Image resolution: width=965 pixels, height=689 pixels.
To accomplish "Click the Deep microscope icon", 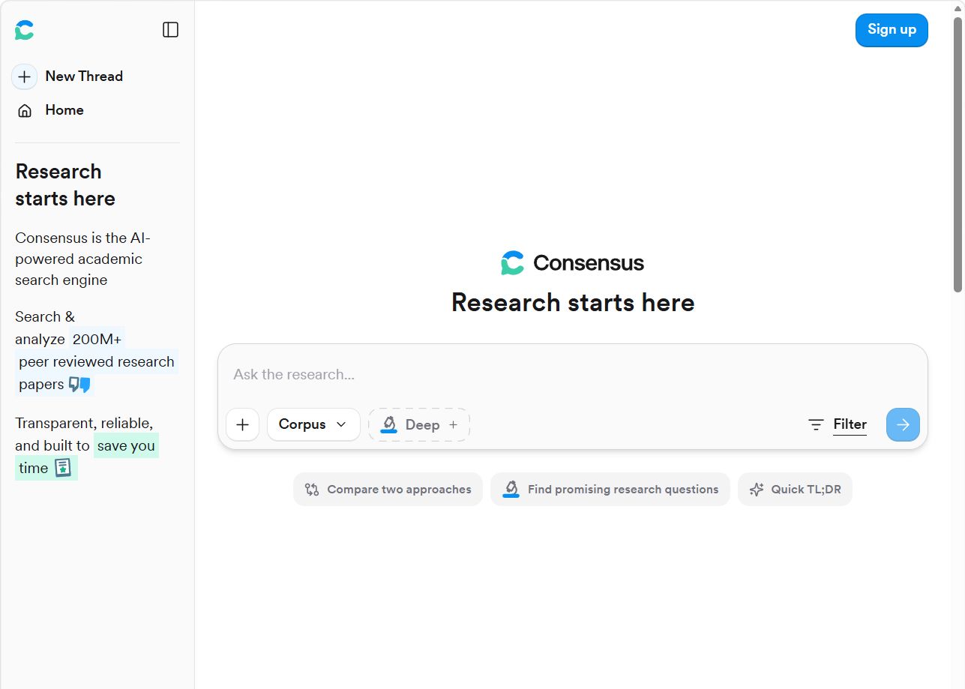I will [x=388, y=424].
